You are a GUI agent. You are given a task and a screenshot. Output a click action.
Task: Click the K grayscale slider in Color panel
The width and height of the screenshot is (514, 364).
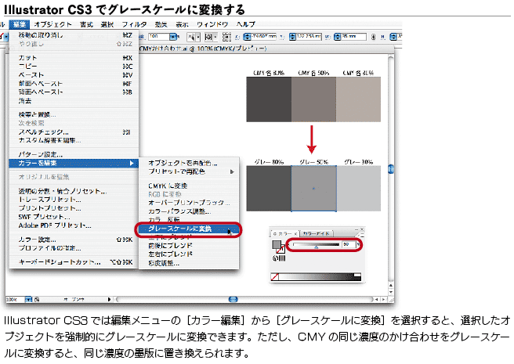tap(316, 245)
